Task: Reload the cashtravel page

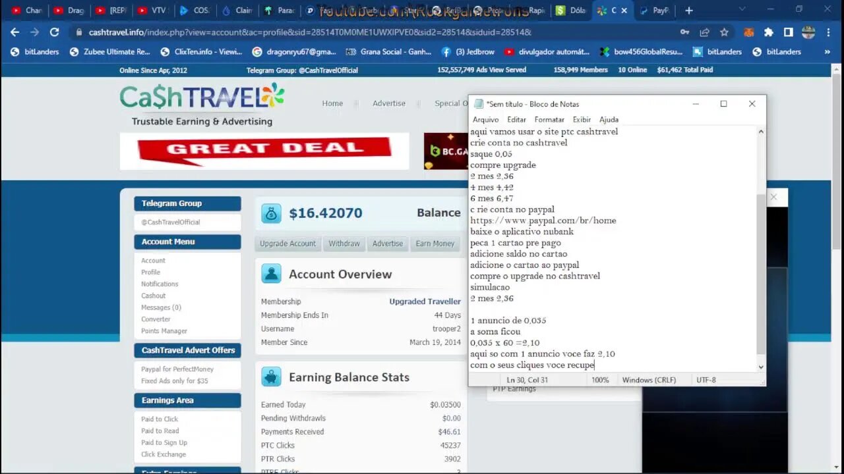Action: (55, 32)
